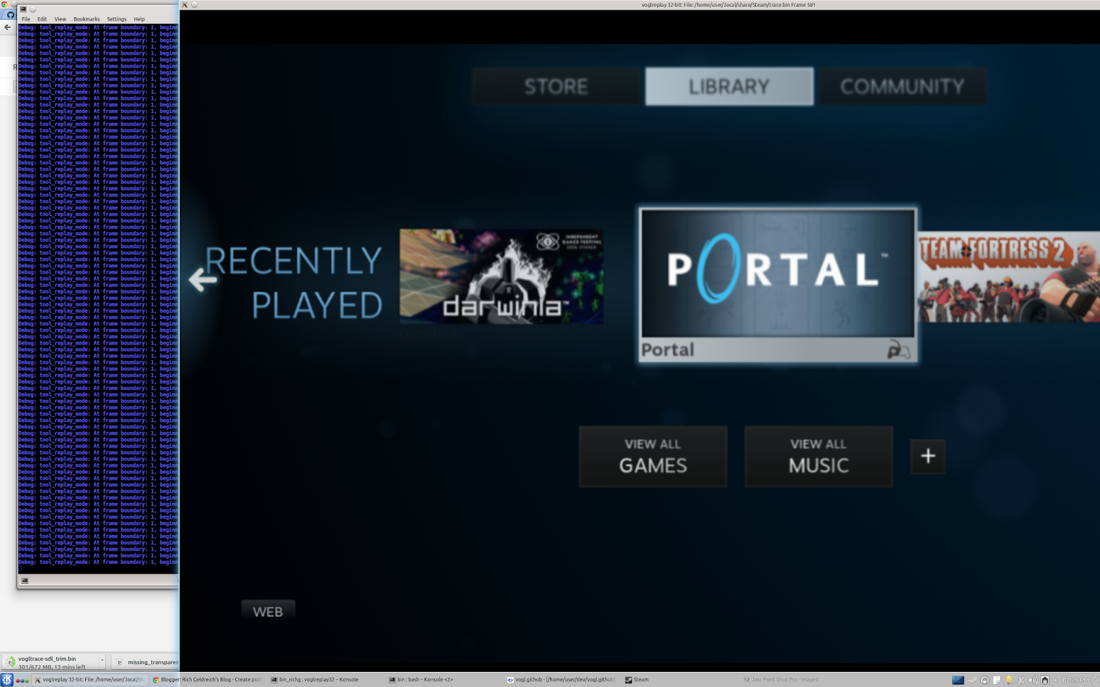Select the LIBRARY tab in Steam
1100x687 pixels.
coord(729,87)
